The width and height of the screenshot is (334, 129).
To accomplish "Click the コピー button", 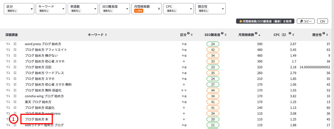I will click(x=306, y=21).
